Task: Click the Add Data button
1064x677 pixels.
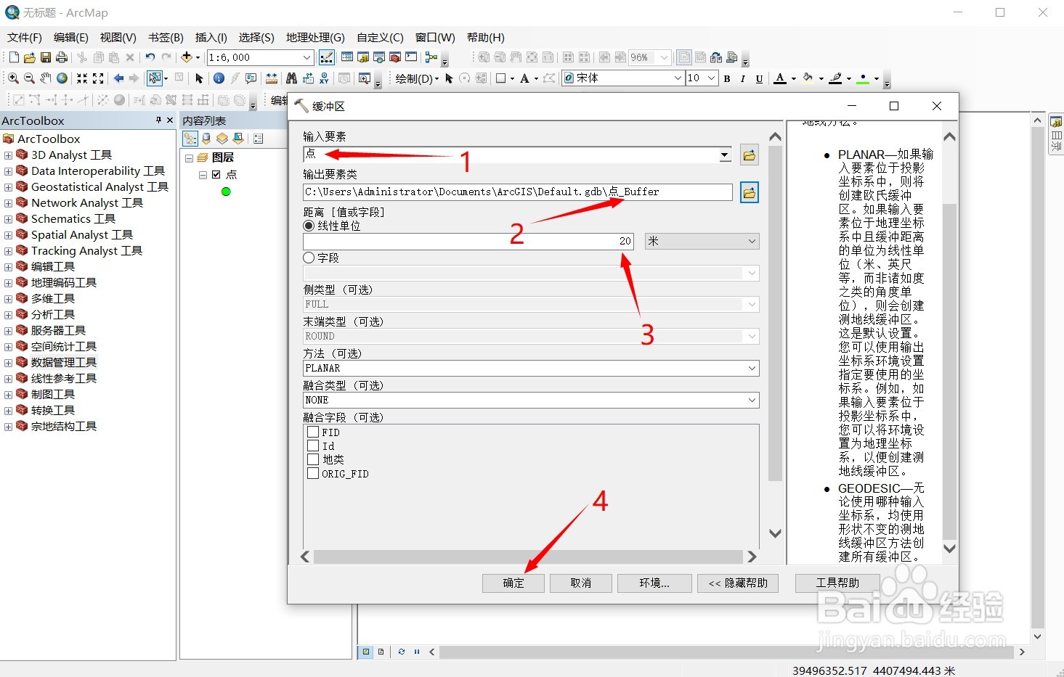Action: pos(187,57)
